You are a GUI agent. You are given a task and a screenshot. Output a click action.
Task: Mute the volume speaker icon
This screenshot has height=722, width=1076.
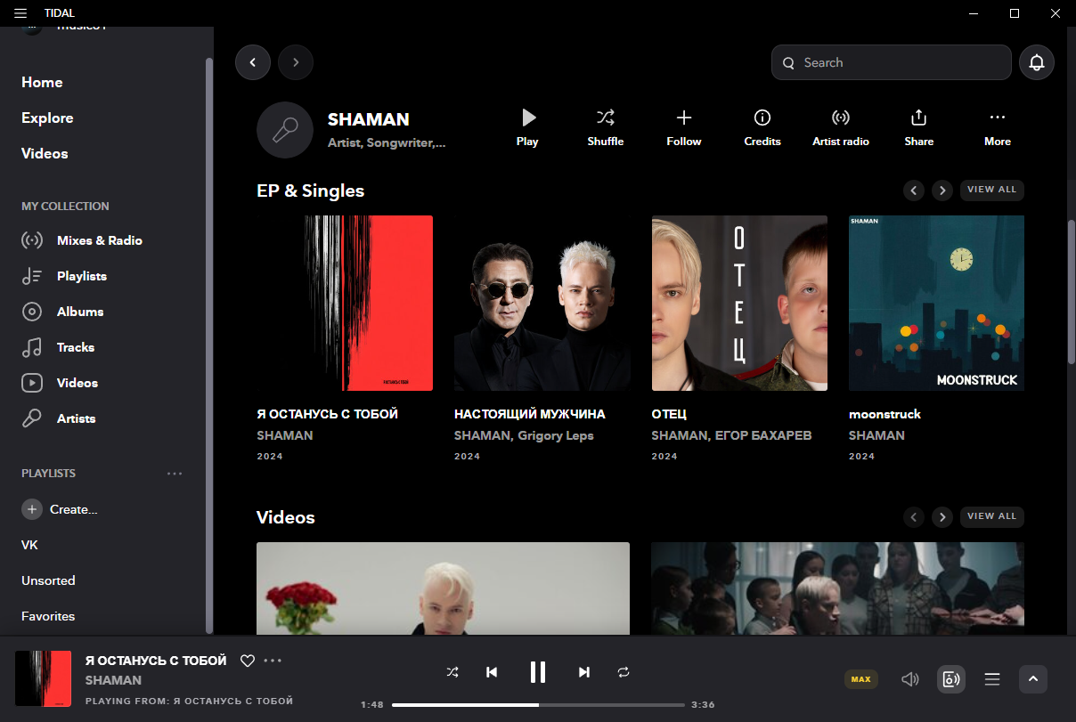tap(909, 679)
